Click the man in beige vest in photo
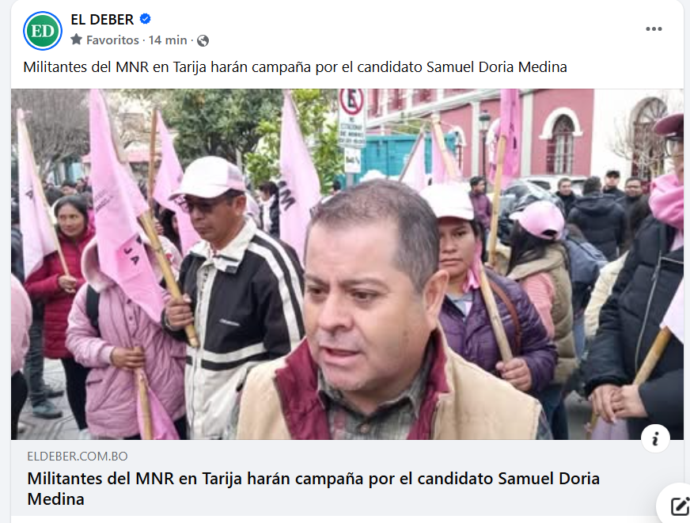 378,316
